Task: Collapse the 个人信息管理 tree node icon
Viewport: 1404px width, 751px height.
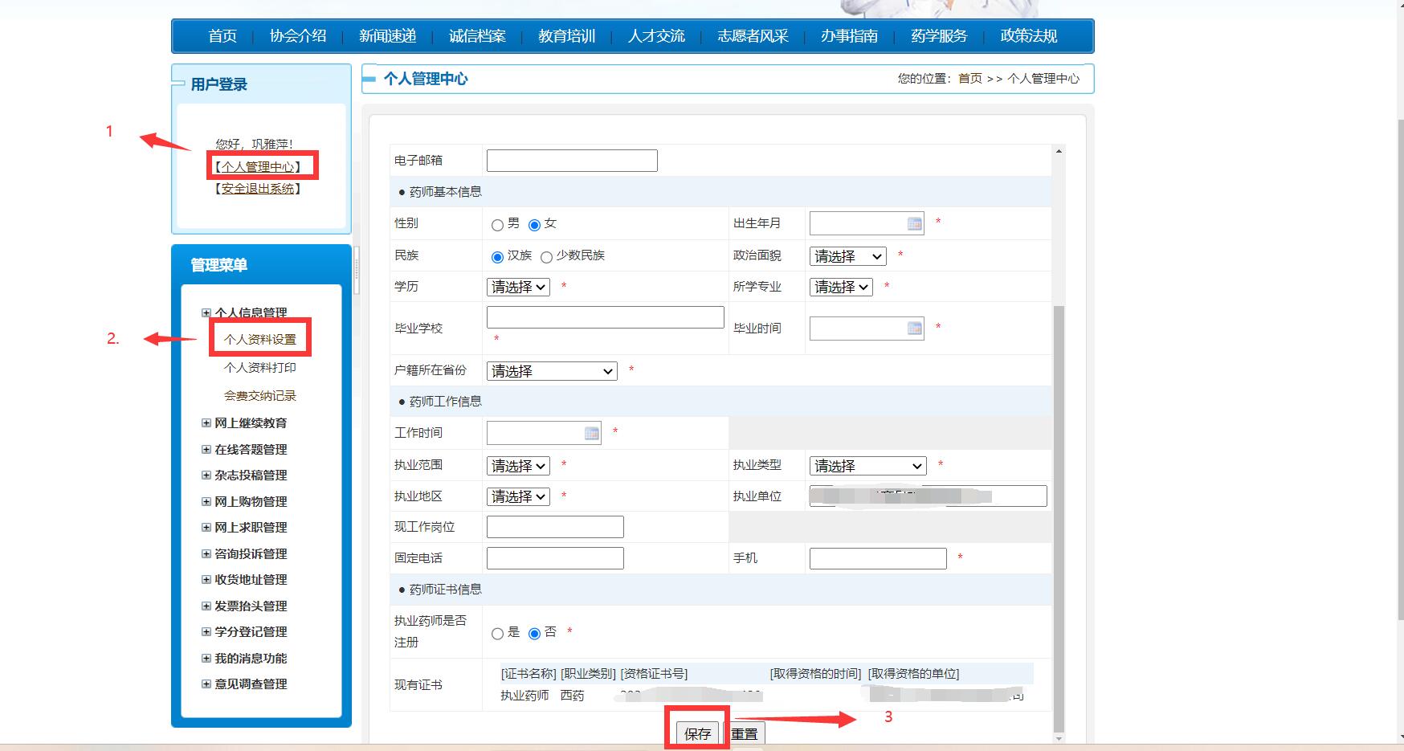Action: (x=206, y=313)
